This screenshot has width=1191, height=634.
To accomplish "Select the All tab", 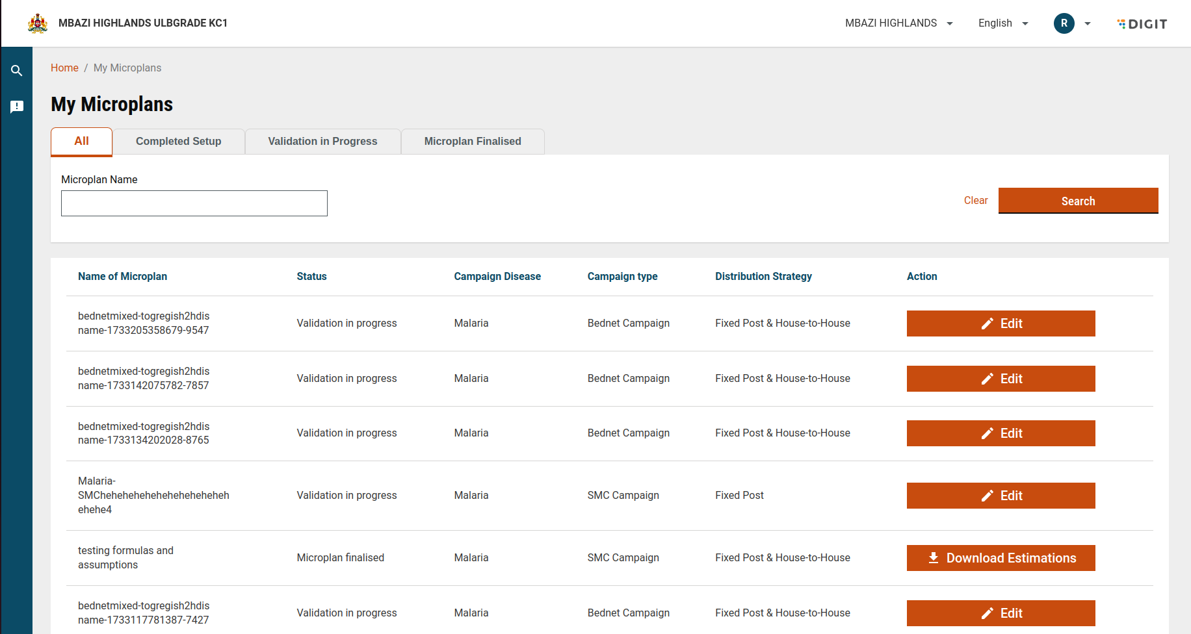I will click(81, 142).
